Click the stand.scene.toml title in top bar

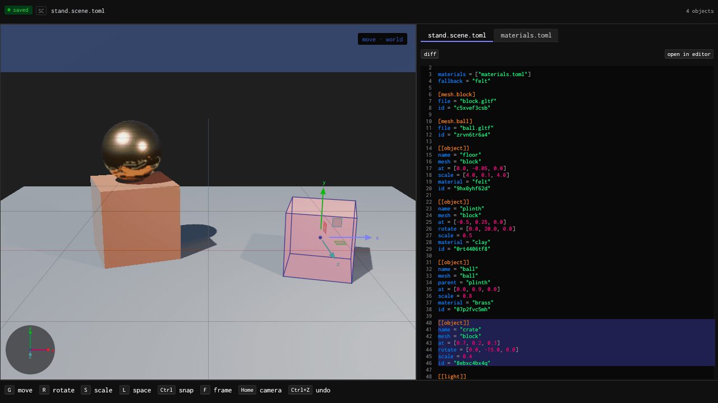click(x=78, y=11)
